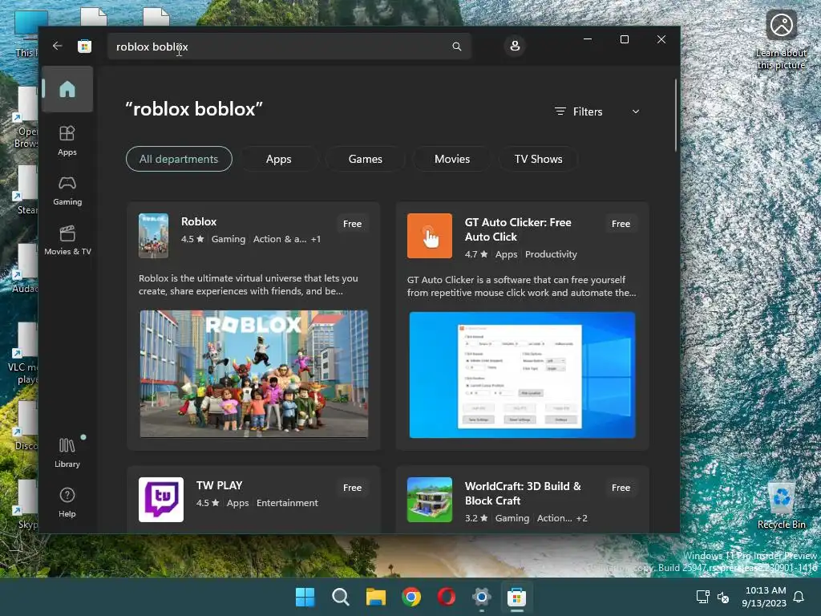821x616 pixels.
Task: Launch Opera from the taskbar
Action: tap(446, 597)
